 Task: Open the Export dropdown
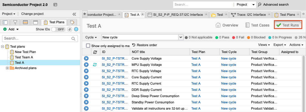tap(280, 45)
